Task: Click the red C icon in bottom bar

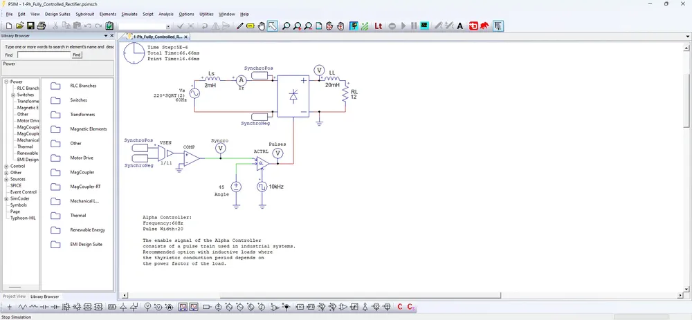Action: click(400, 307)
